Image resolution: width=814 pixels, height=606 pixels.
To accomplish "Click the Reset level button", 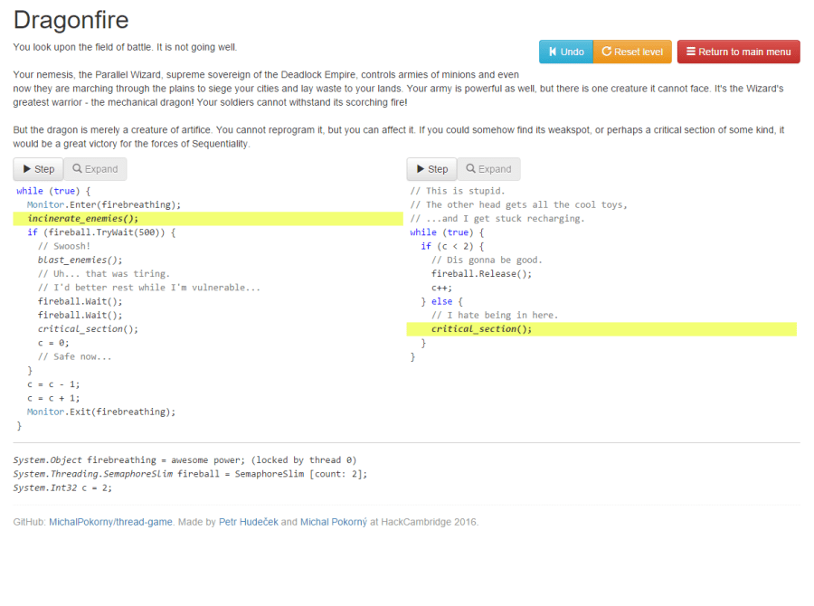I will point(632,52).
